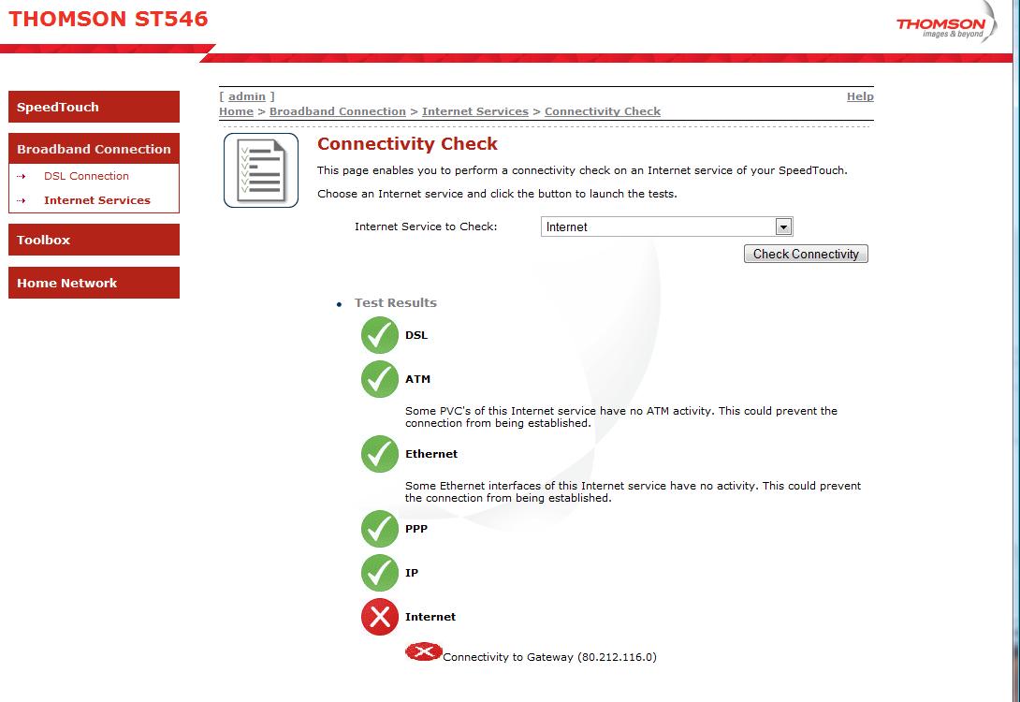Click the Internet Service to Check label
The image size is (1020, 702).
coord(426,227)
